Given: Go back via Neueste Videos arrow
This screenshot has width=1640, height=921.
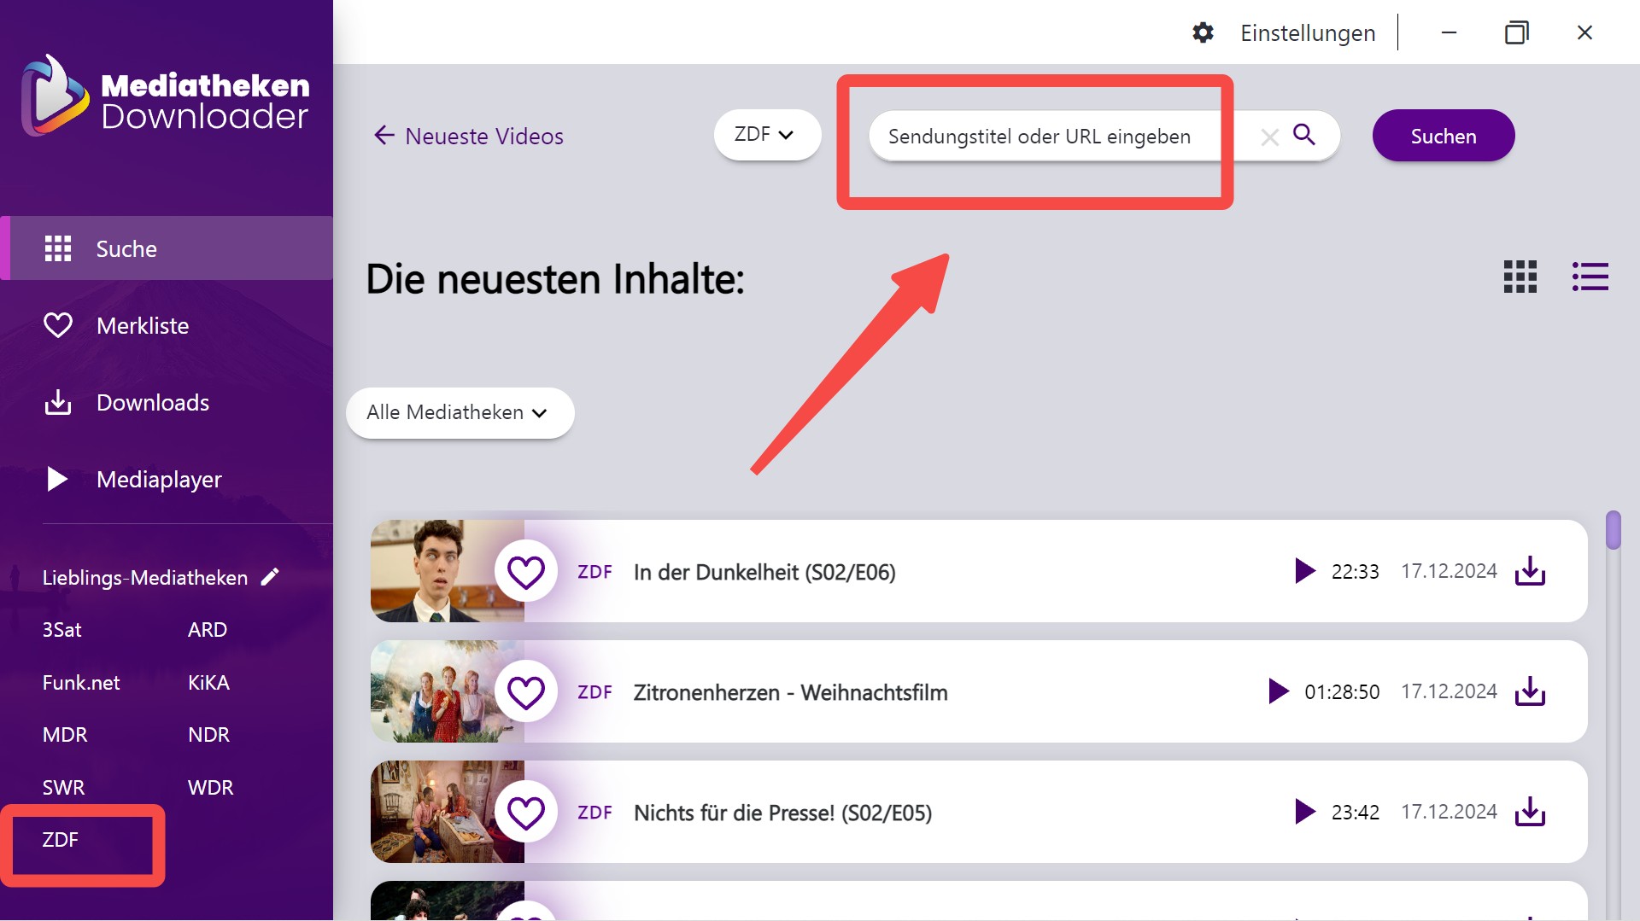Looking at the screenshot, I should (384, 136).
